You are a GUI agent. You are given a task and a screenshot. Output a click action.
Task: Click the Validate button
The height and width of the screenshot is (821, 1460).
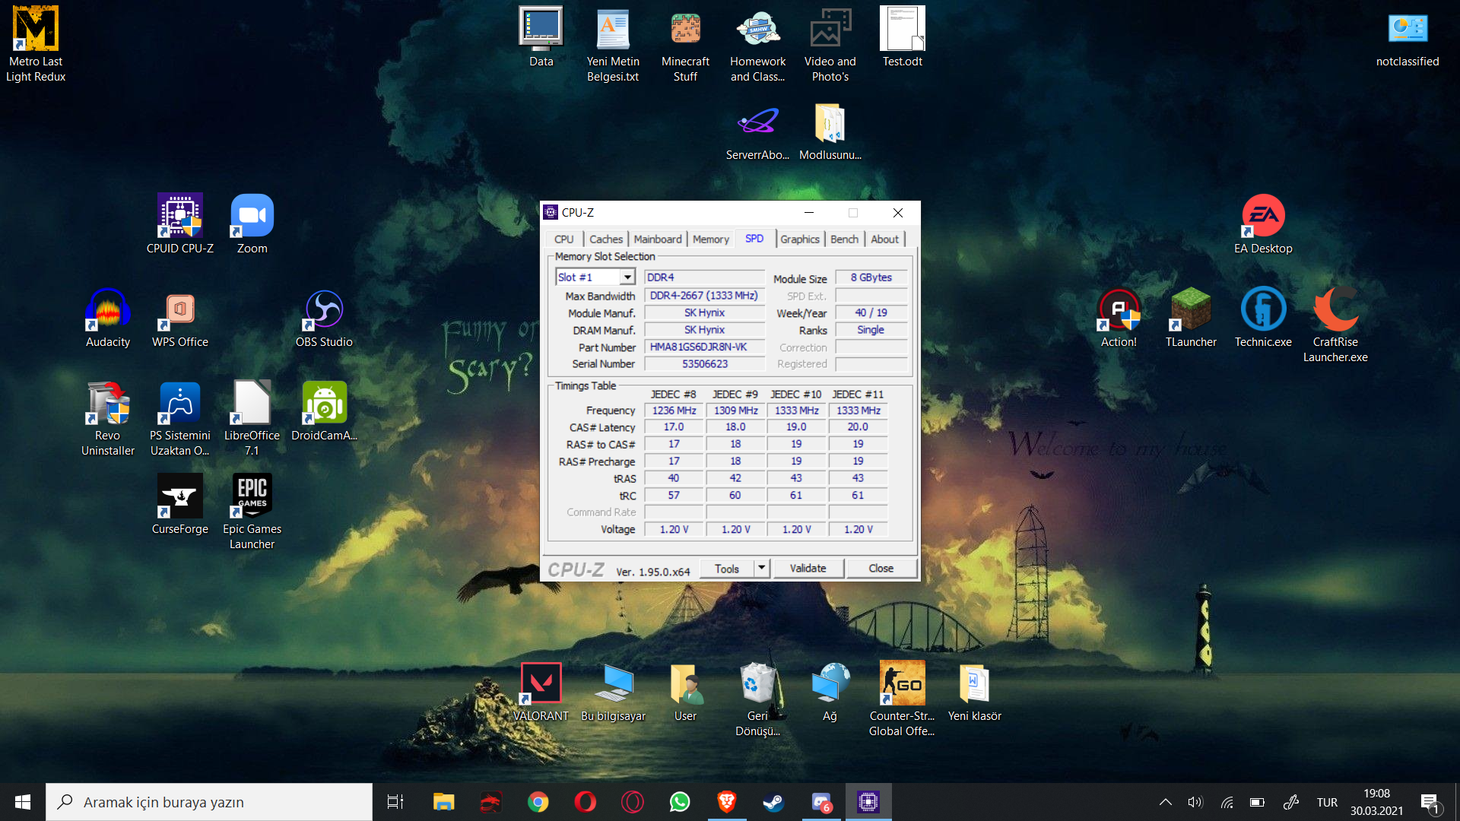click(x=808, y=568)
